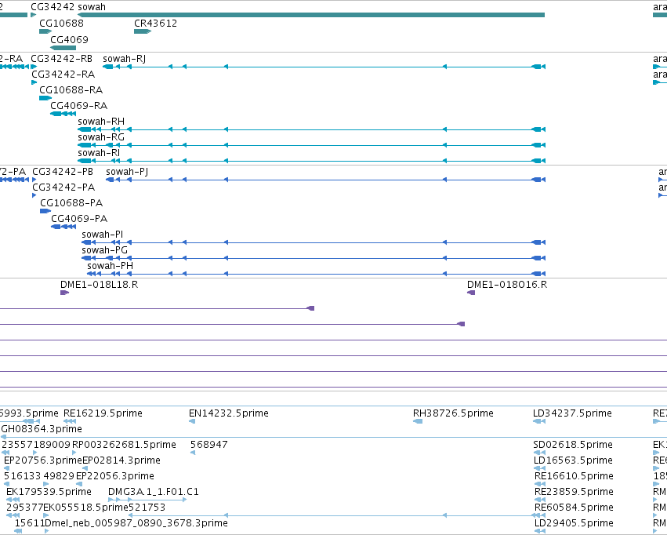Viewport: 667px width, 535px height.
Task: Open the CG34242-RB transcript label
Action: (62, 58)
